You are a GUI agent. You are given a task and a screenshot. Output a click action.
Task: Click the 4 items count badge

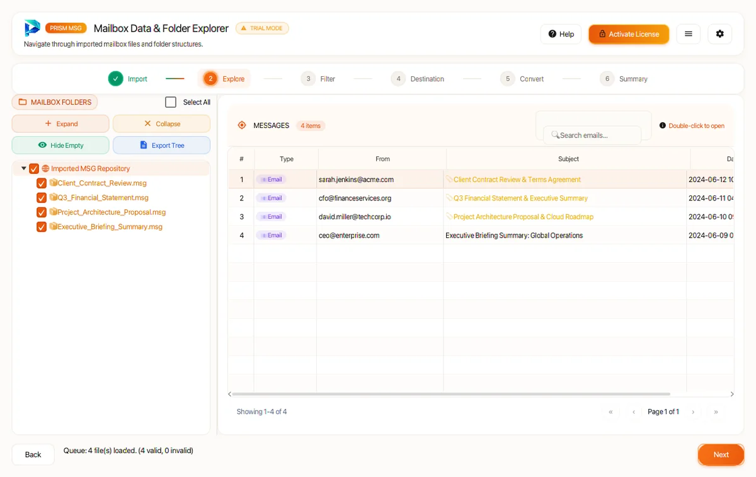(311, 125)
